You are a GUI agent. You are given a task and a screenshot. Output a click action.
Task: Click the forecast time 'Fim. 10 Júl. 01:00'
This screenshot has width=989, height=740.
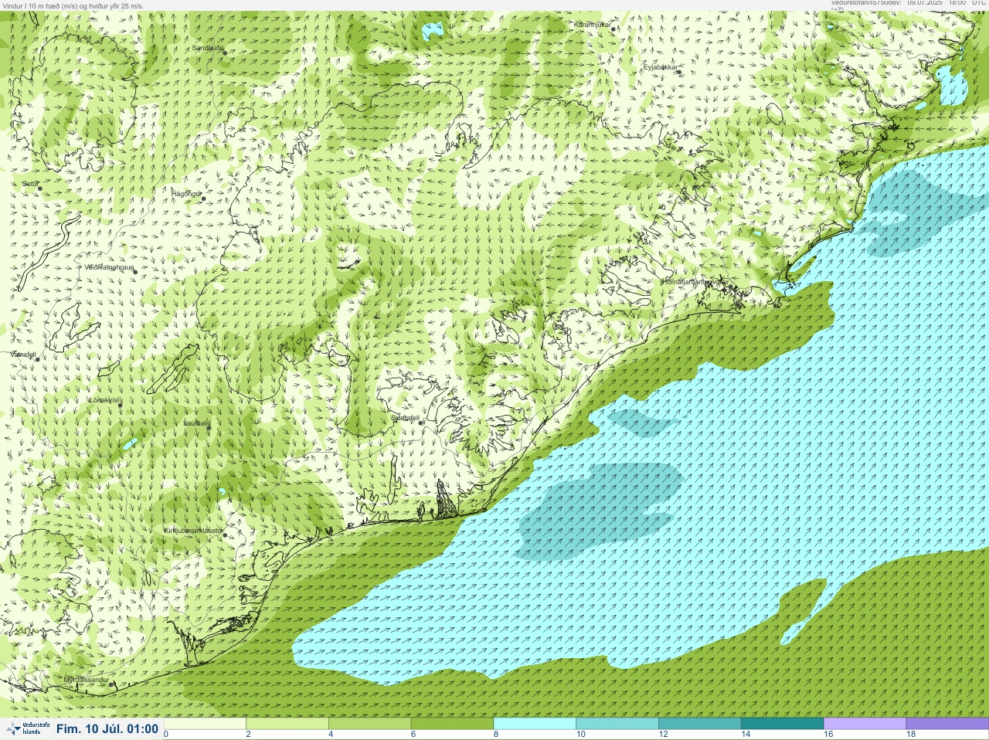pos(107,728)
